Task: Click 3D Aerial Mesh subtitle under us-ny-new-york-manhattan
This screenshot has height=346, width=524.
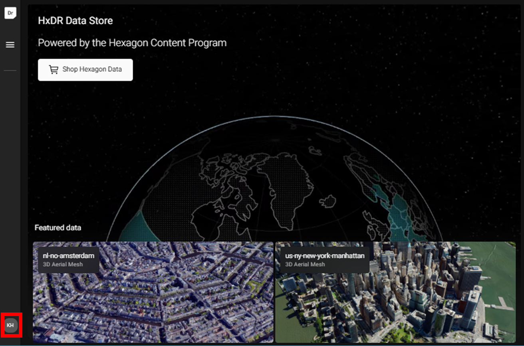Action: [x=305, y=264]
